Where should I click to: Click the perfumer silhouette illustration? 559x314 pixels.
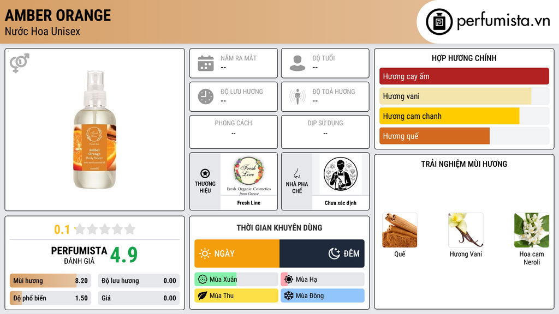point(341,174)
